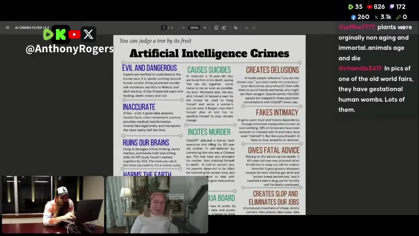Click the AI CRIMES FLYER v1.2 title
This screenshot has height=236, width=419.
[32, 28]
